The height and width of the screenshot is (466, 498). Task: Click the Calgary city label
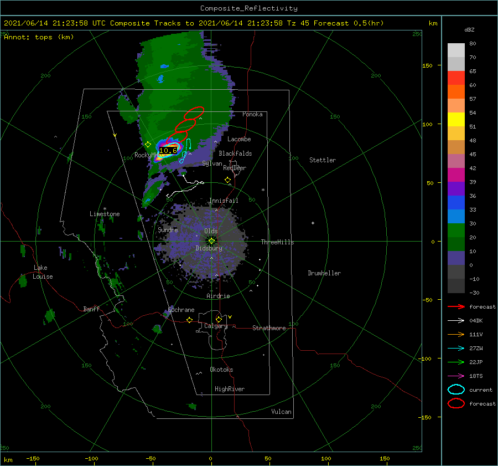pyautogui.click(x=216, y=326)
